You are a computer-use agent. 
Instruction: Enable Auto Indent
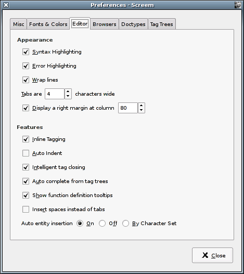(25, 153)
